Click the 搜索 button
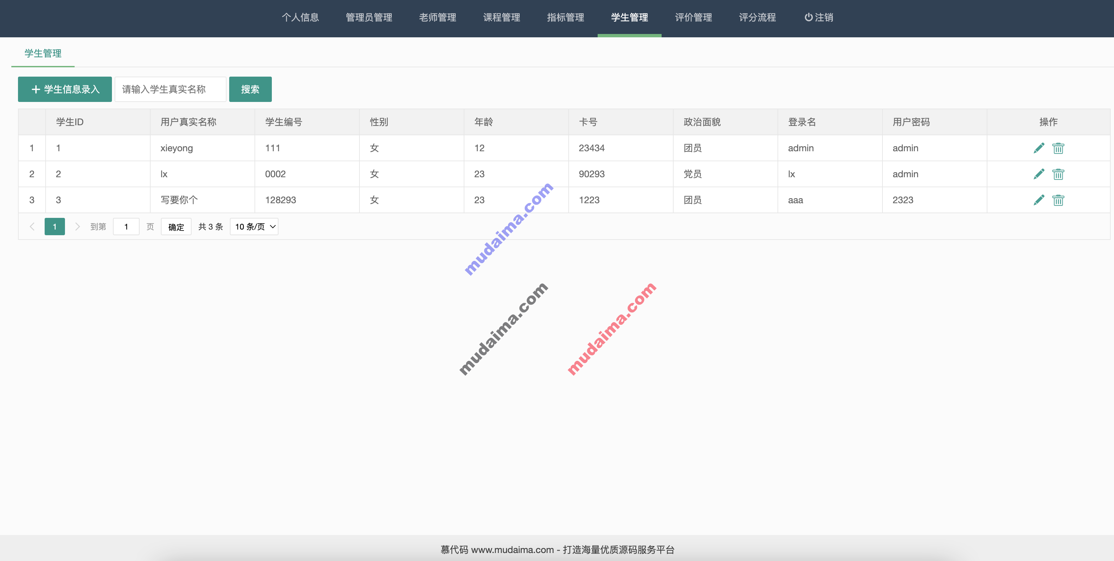This screenshot has height=561, width=1114. coord(251,89)
